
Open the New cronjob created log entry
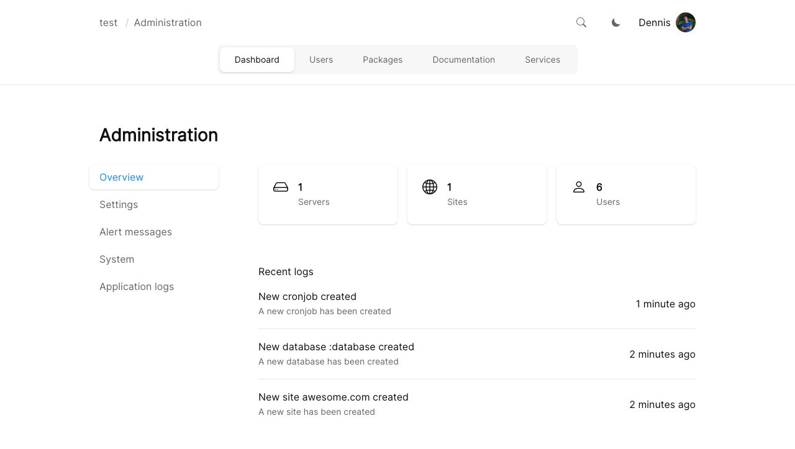pos(307,296)
